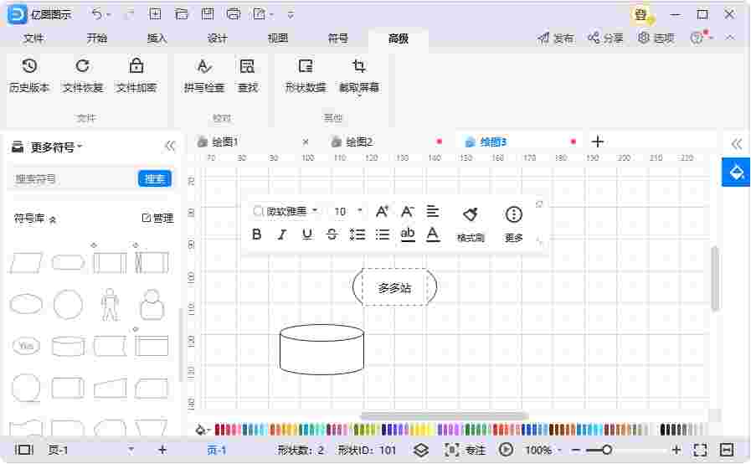
Task: Collapse the left symbols panel
Action: [170, 146]
